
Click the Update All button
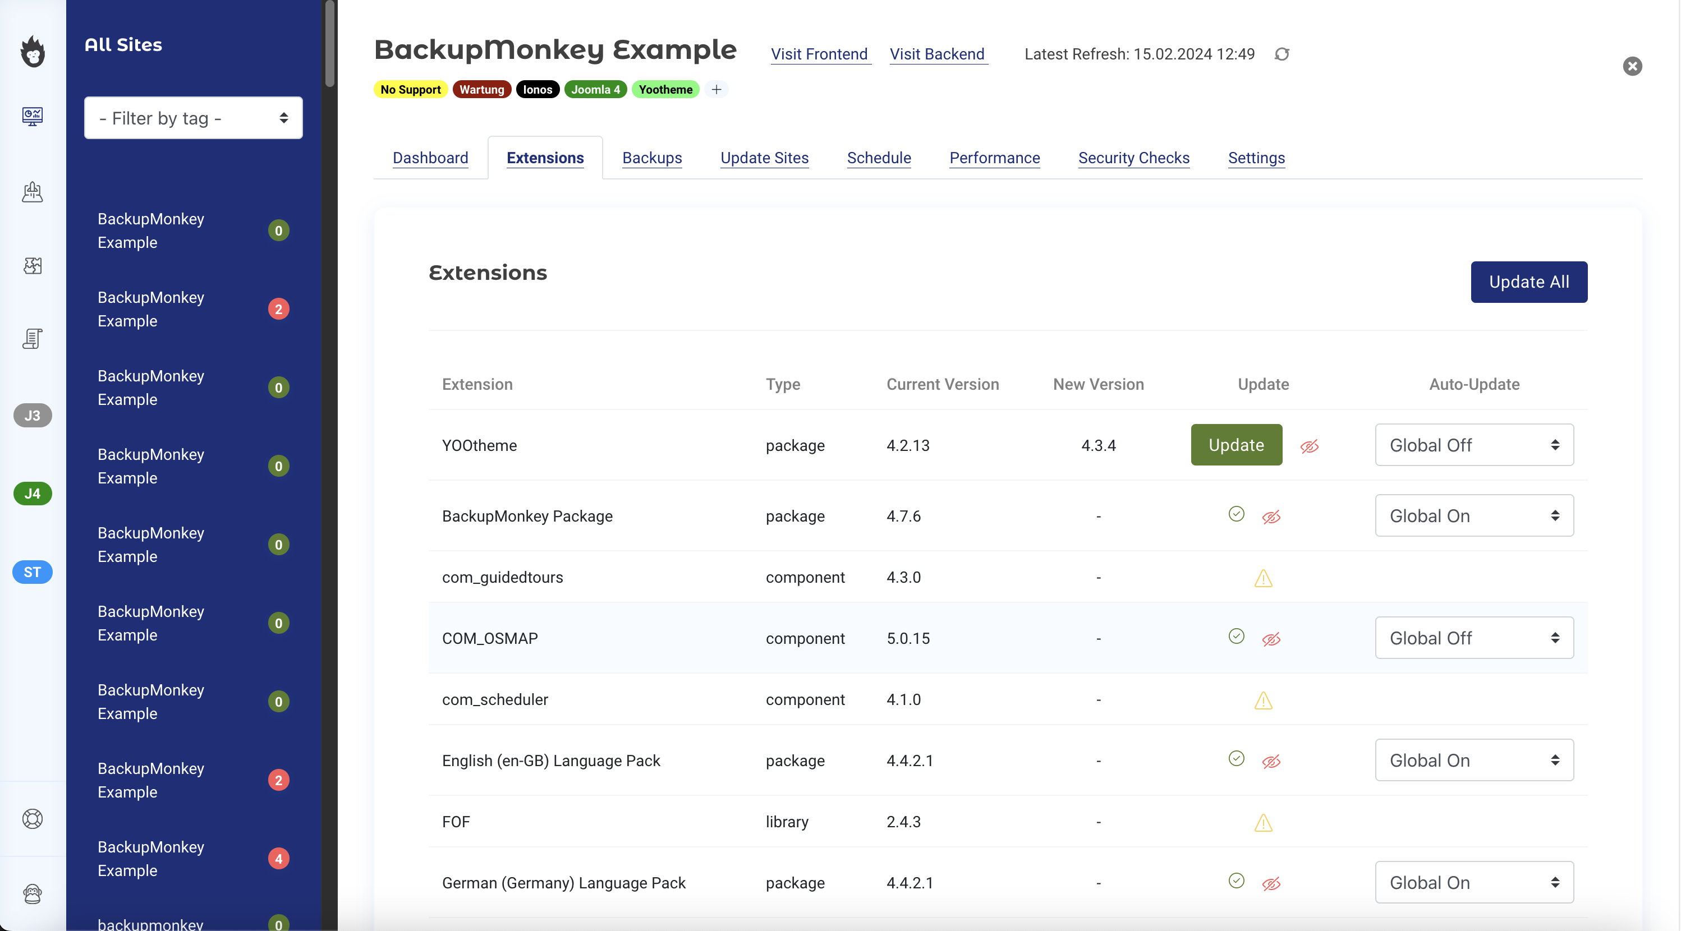[x=1528, y=282]
